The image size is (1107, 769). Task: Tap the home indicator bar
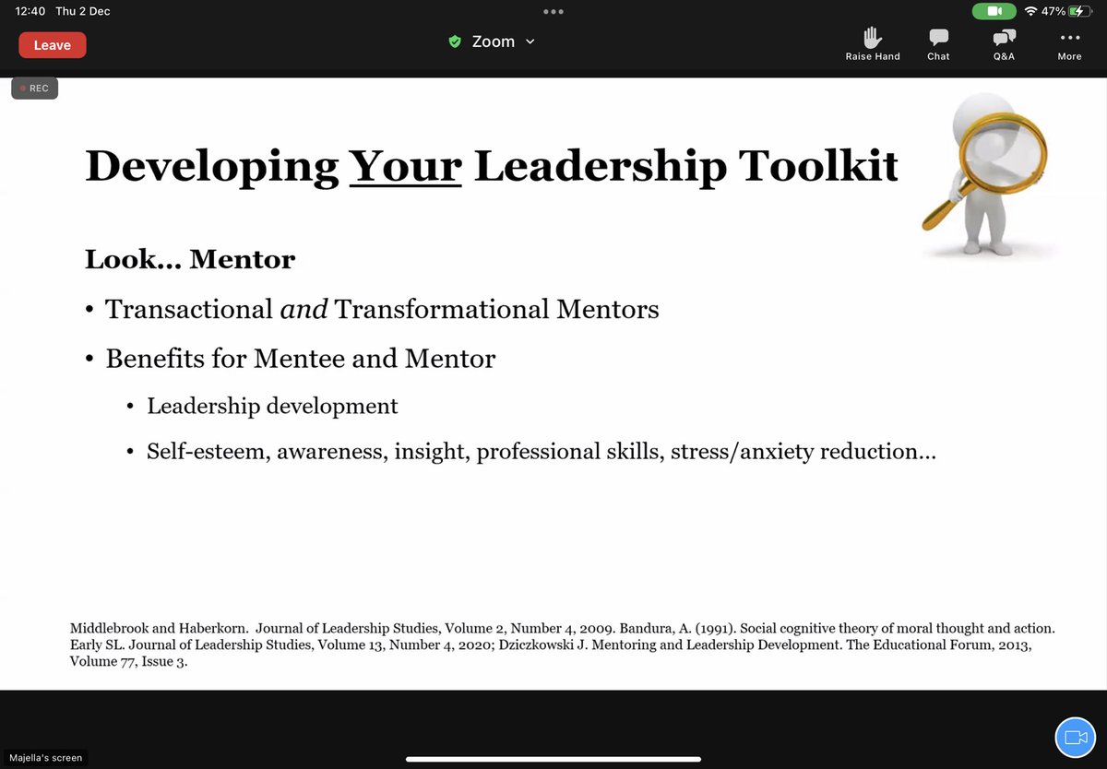tap(553, 760)
